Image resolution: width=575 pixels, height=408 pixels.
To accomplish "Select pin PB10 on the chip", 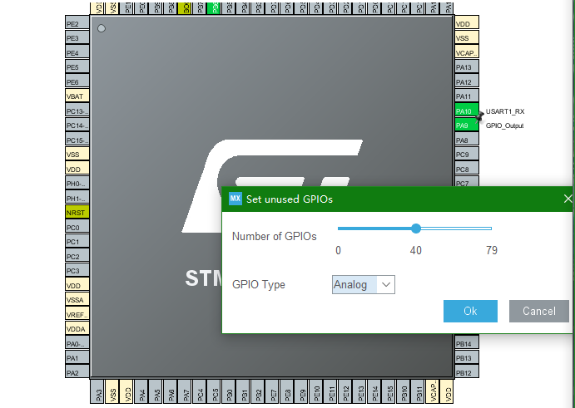I will point(403,391).
